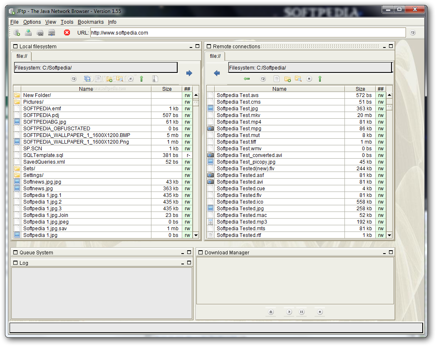This screenshot has height=346, width=436.
Task: Maximize the Download Manager panel
Action: click(391, 252)
